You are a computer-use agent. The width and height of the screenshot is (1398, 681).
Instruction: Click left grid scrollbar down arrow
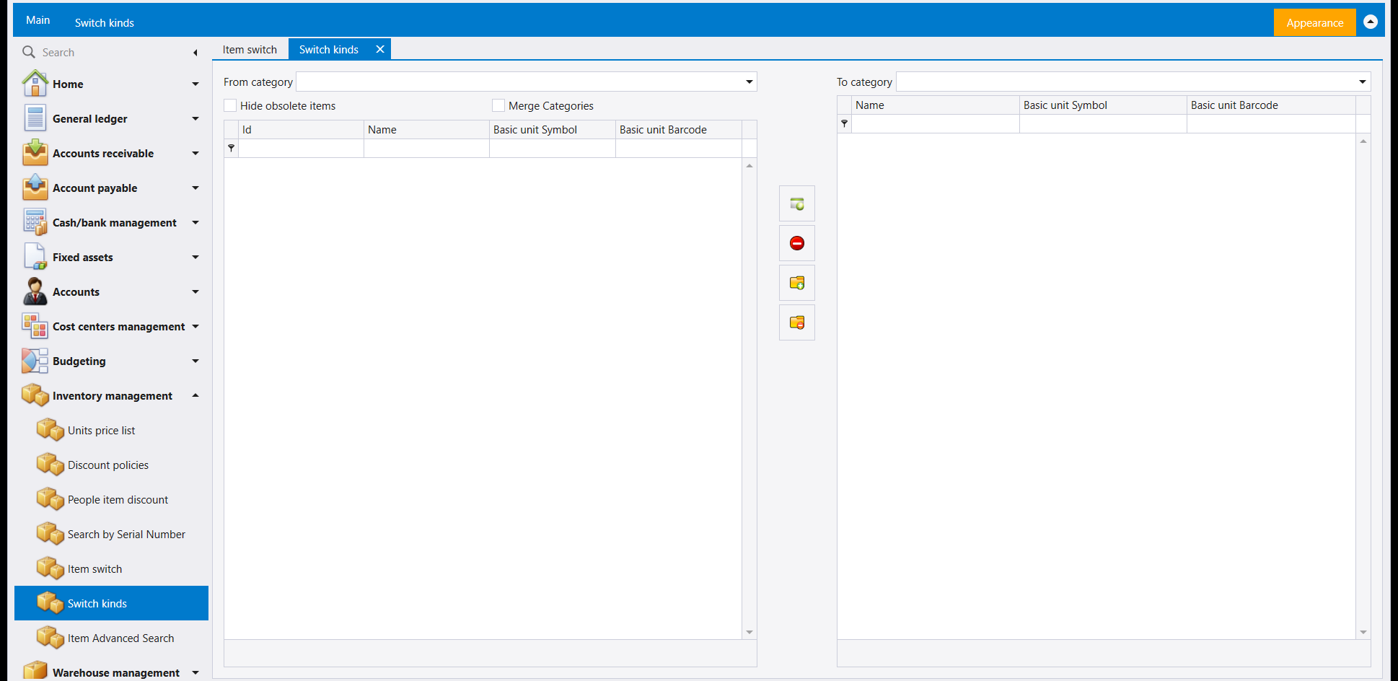point(749,632)
